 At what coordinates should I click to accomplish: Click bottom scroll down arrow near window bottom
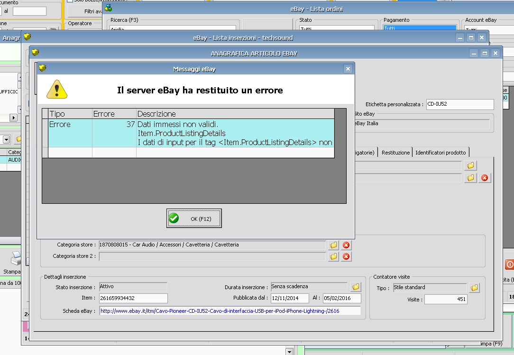pyautogui.click(x=289, y=352)
